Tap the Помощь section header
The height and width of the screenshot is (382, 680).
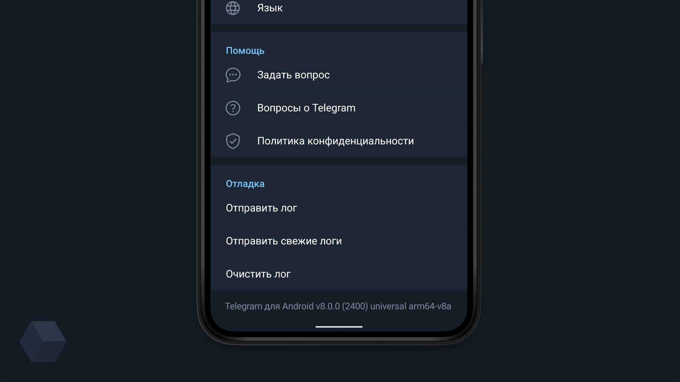(x=245, y=51)
